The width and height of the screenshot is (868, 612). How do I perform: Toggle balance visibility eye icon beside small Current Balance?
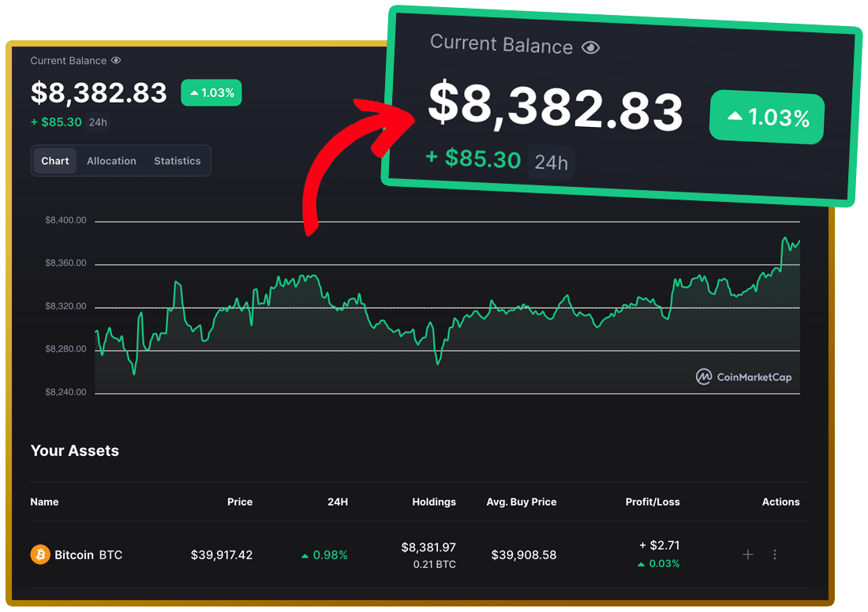click(x=116, y=60)
